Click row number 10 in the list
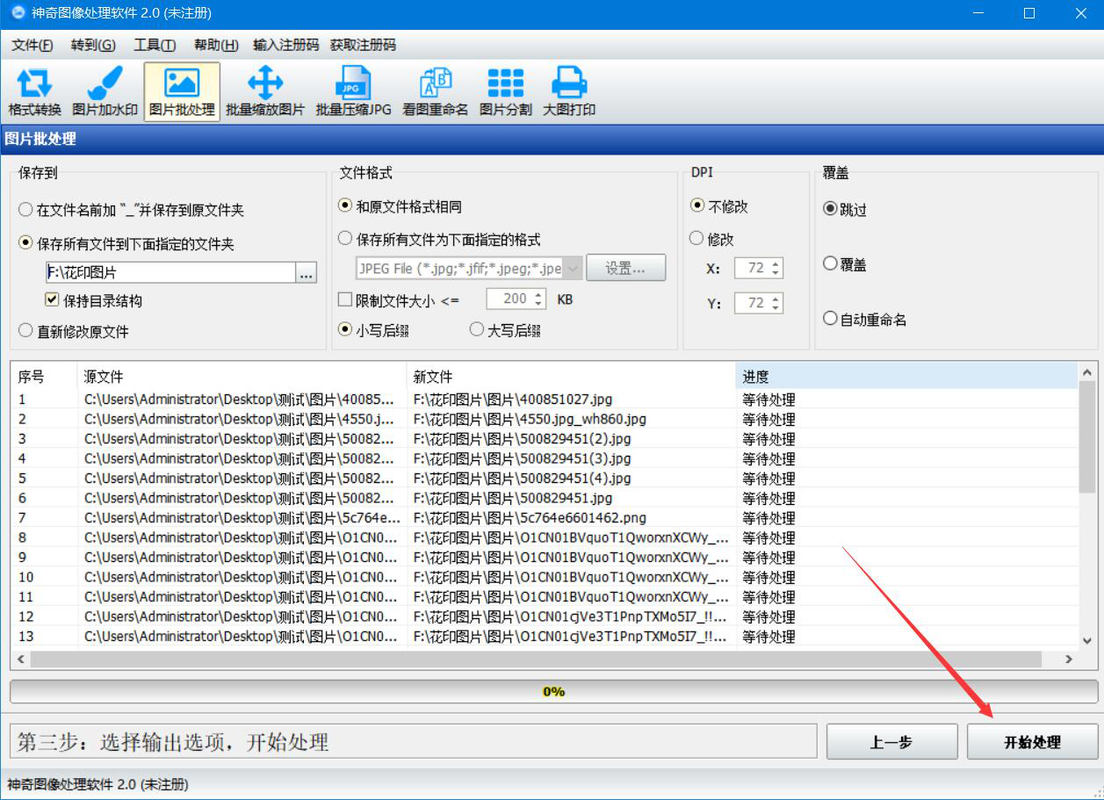 [26, 577]
